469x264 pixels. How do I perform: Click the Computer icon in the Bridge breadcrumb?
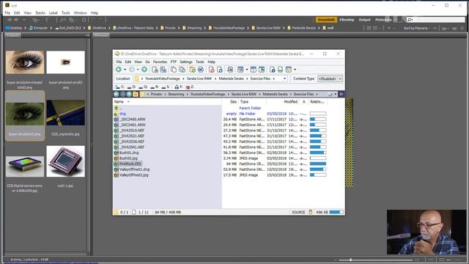click(x=31, y=28)
